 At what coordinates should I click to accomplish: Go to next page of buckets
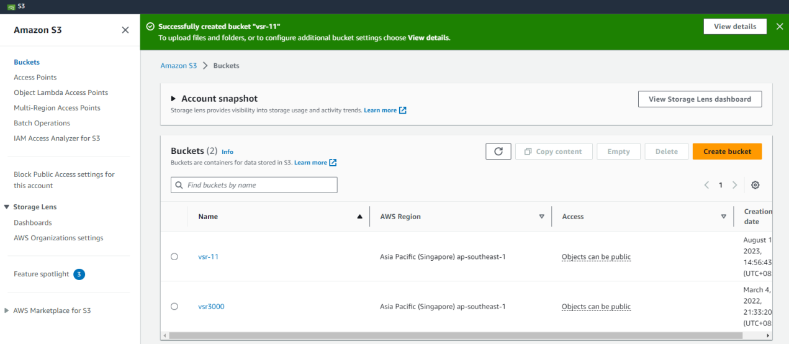pos(734,185)
